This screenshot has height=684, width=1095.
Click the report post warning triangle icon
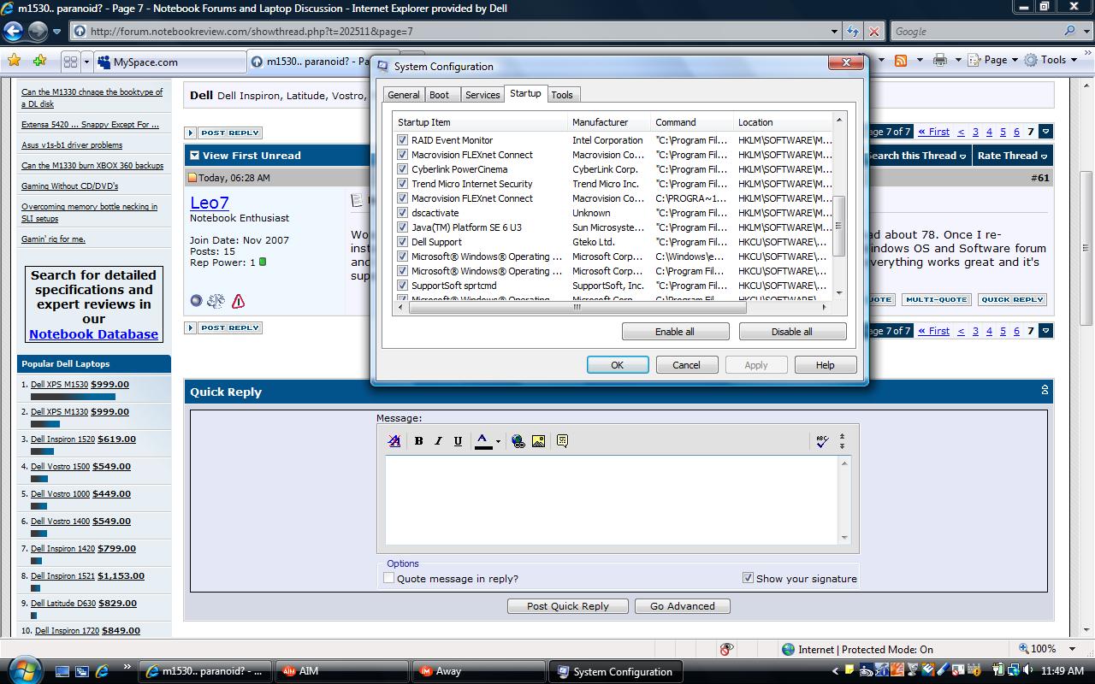coord(239,301)
